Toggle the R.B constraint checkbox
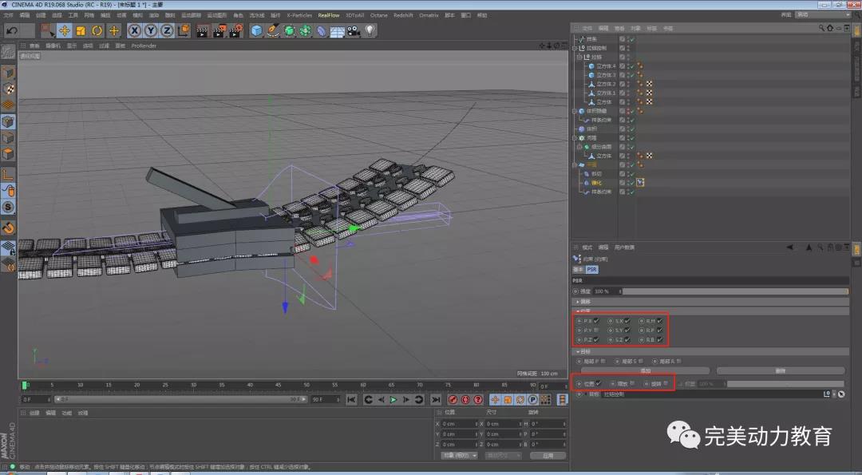Viewport: 862px width, 475px height. tap(659, 339)
